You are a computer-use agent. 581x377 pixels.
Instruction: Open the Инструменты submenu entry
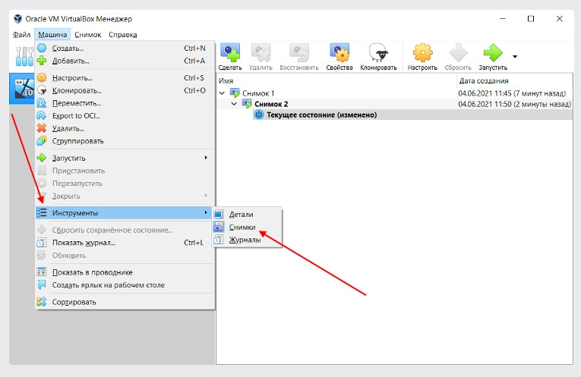click(125, 212)
